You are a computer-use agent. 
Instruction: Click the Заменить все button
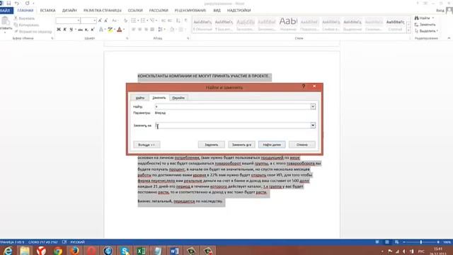(241, 144)
